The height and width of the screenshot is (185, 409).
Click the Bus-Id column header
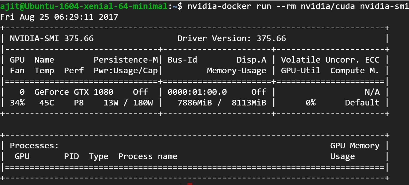click(x=182, y=60)
